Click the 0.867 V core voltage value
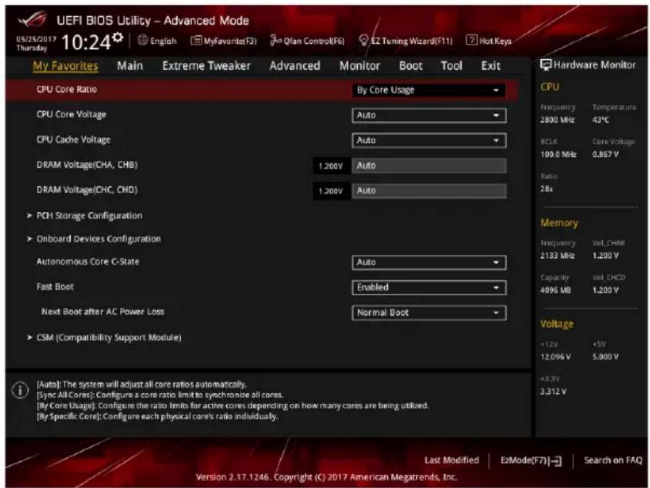 (605, 155)
